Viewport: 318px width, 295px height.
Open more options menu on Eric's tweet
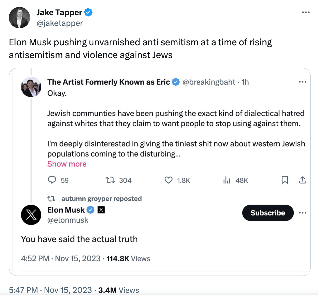302,82
